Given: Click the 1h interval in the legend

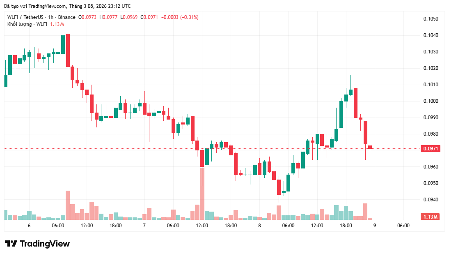Looking at the screenshot, I should (x=51, y=17).
